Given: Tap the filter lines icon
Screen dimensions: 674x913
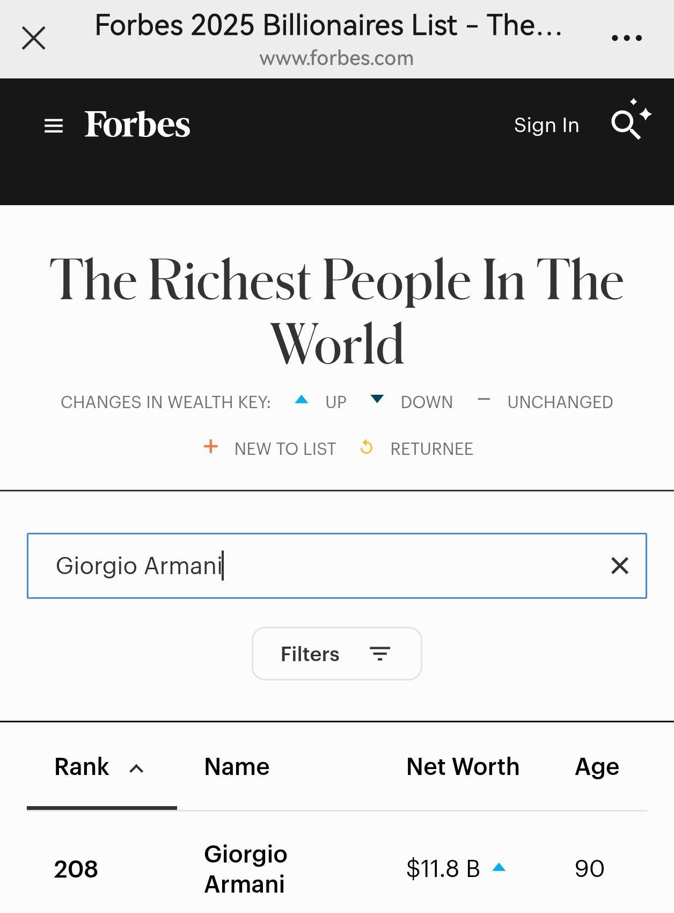Looking at the screenshot, I should [x=379, y=654].
